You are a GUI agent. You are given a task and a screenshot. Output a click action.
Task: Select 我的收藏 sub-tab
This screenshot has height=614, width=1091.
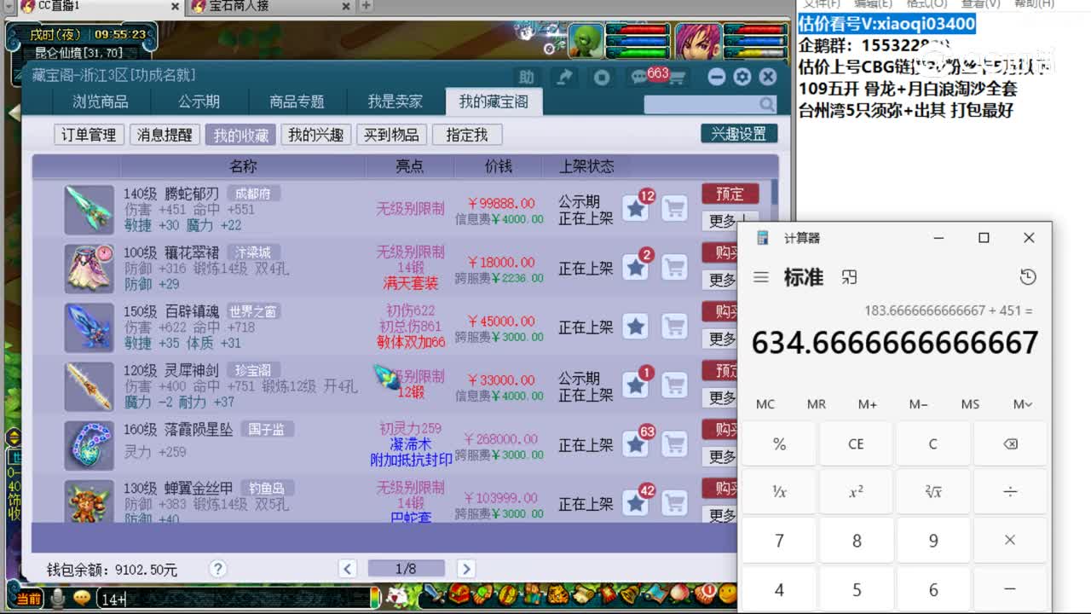point(240,135)
